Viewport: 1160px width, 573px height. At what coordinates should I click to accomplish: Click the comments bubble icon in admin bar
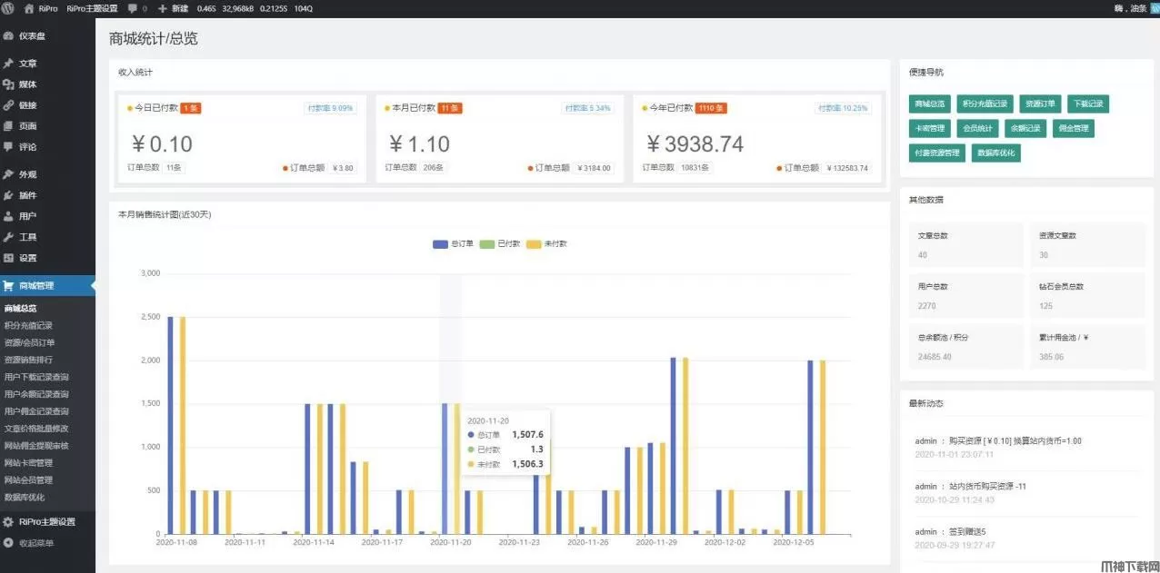[134, 8]
